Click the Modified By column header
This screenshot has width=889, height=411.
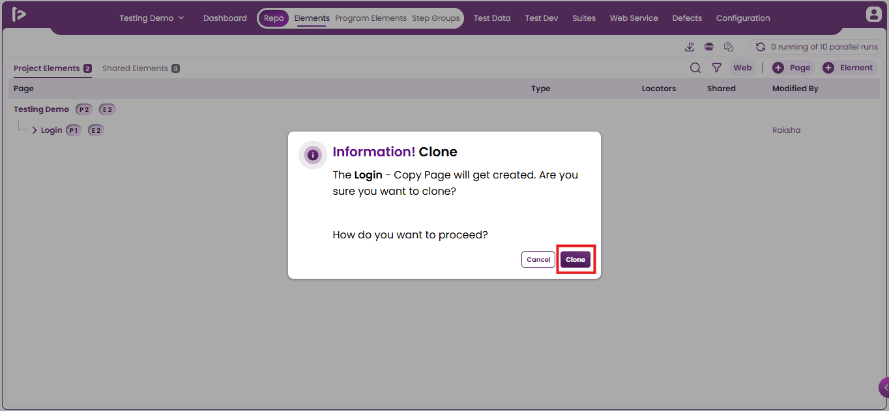coord(795,89)
